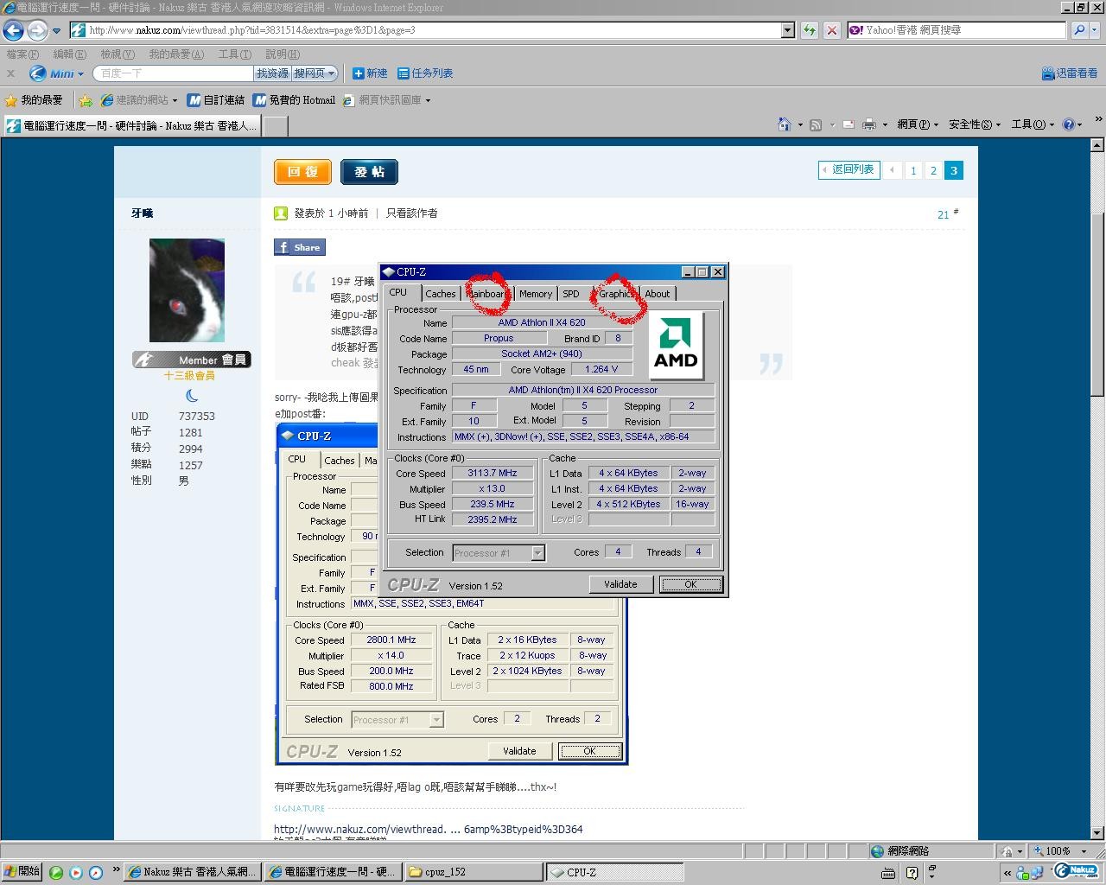This screenshot has height=885, width=1106.
Task: Switch to the Memory tab in CPU-Z
Action: (536, 294)
